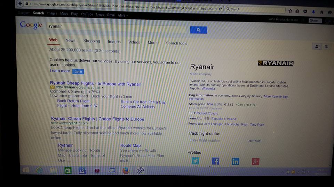
Task: Switch to the News search tab
Action: pyautogui.click(x=70, y=40)
